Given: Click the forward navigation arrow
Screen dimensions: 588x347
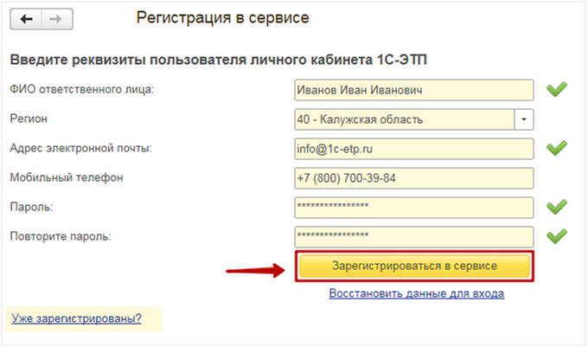Looking at the screenshot, I should tap(54, 18).
